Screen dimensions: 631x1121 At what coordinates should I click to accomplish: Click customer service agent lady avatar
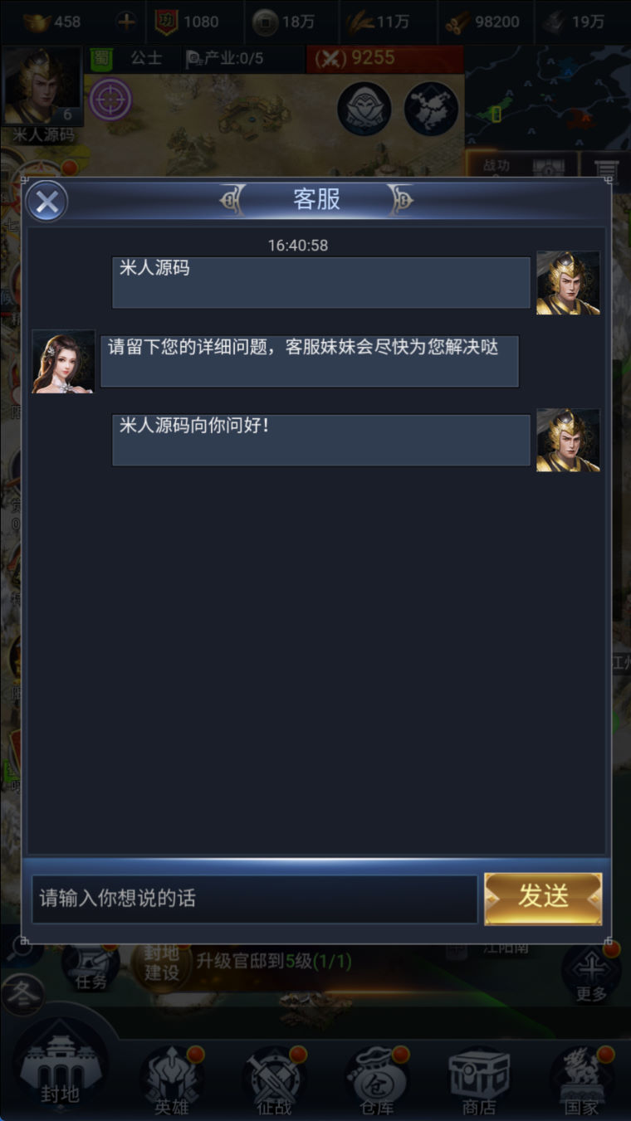point(63,362)
